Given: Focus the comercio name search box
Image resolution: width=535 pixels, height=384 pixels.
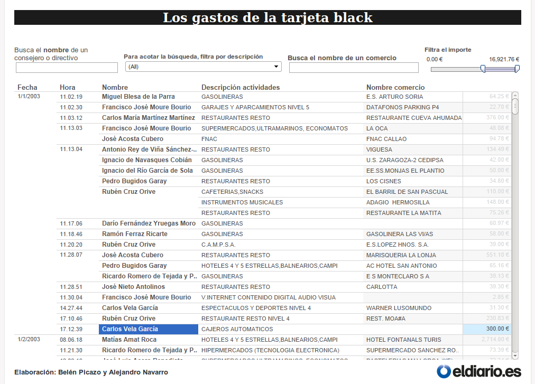Looking at the screenshot, I should 353,68.
